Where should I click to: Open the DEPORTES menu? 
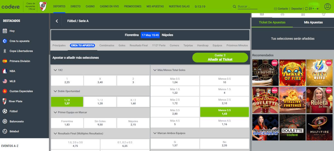(x=59, y=6)
